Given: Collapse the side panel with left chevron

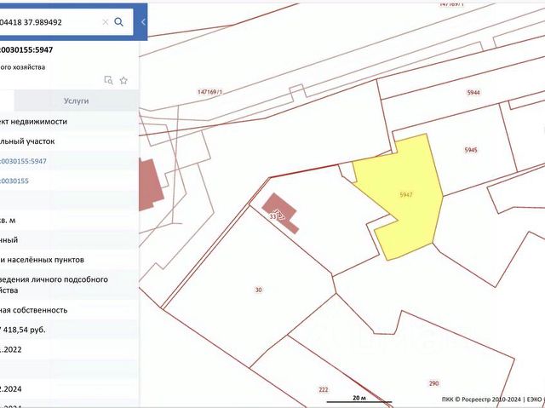Looking at the screenshot, I should pyautogui.click(x=143, y=22).
